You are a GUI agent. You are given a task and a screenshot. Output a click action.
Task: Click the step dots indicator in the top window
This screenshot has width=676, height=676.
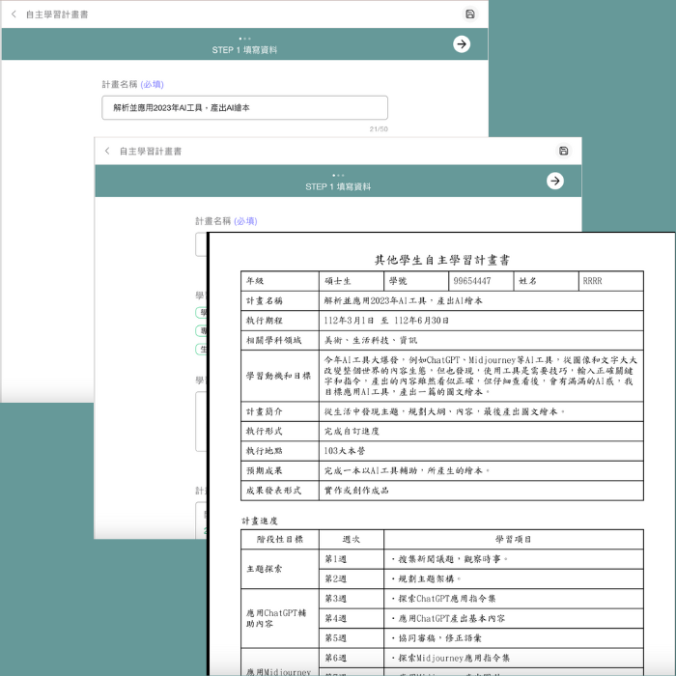[244, 39]
